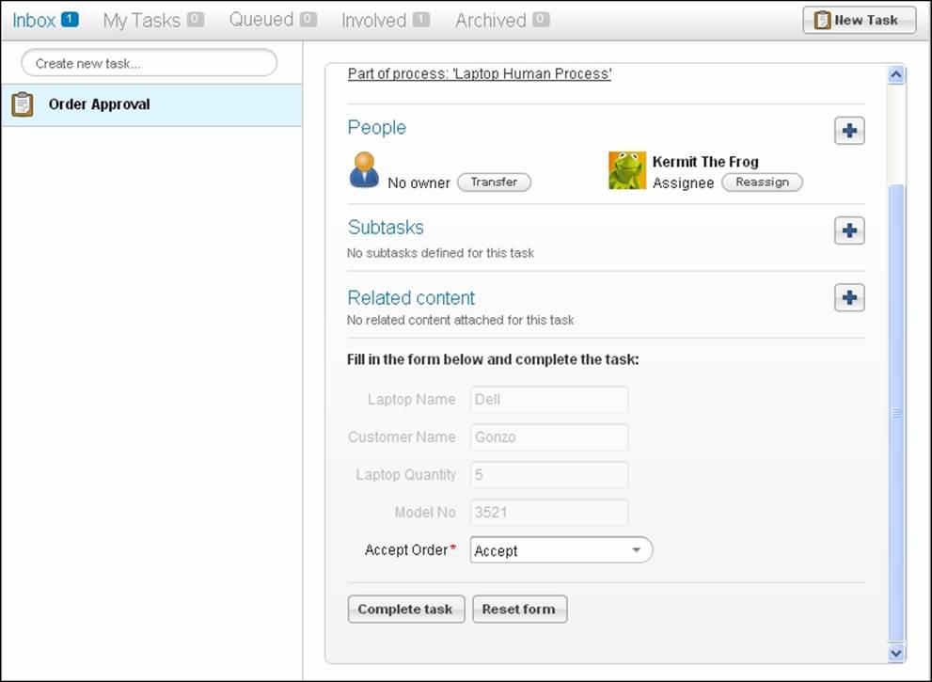Image resolution: width=932 pixels, height=682 pixels.
Task: Click the 'Create new task' input field
Action: pos(148,63)
